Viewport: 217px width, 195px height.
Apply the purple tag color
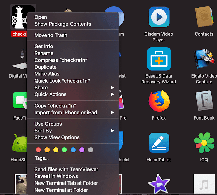pos(82,150)
